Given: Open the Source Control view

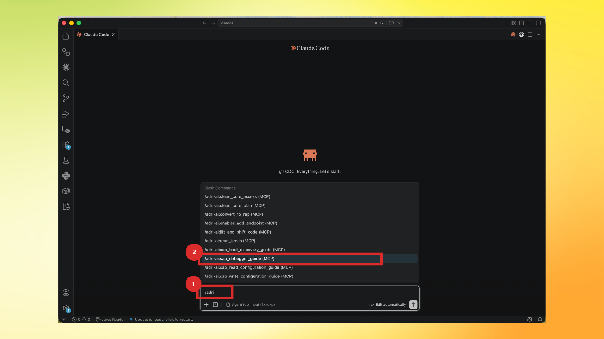Looking at the screenshot, I should coord(66,98).
